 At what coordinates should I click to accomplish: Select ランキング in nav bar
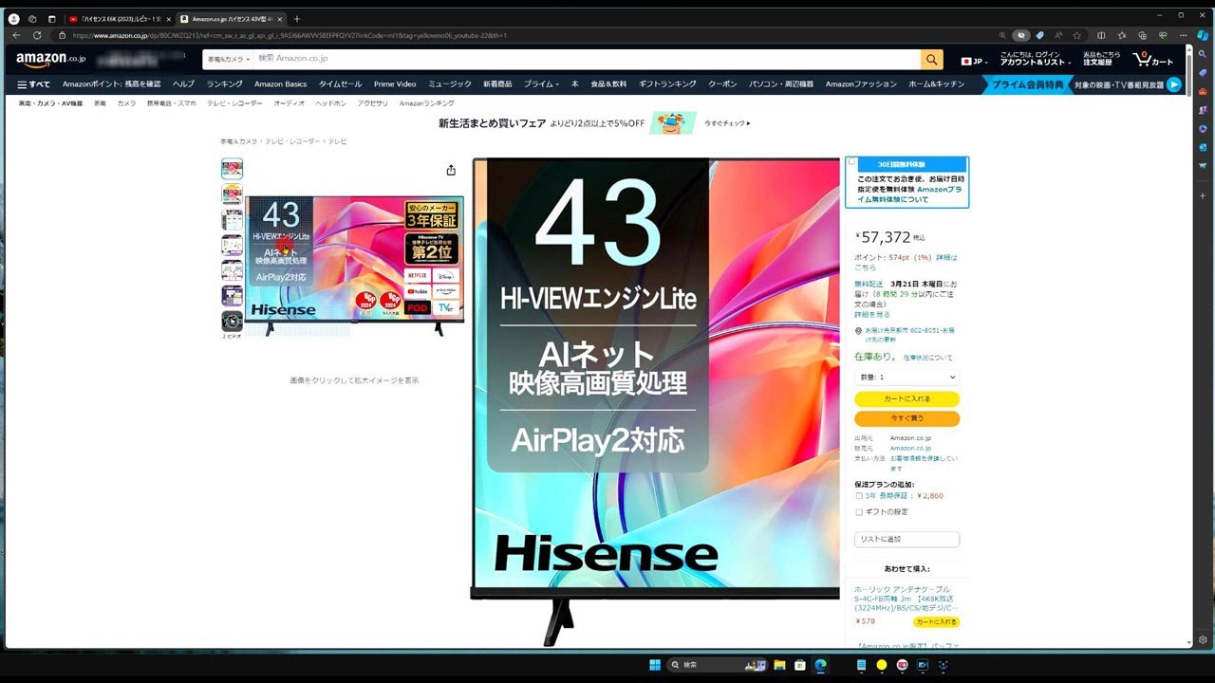tap(225, 84)
